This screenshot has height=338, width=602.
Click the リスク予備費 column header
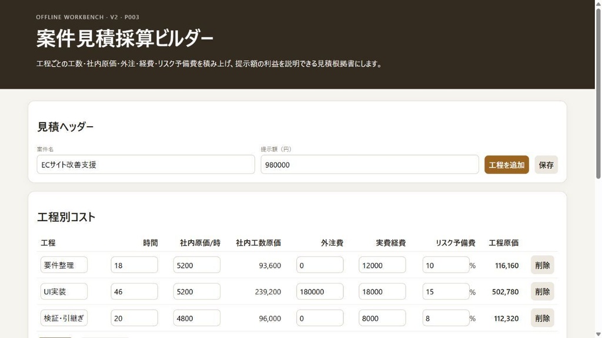pyautogui.click(x=456, y=242)
